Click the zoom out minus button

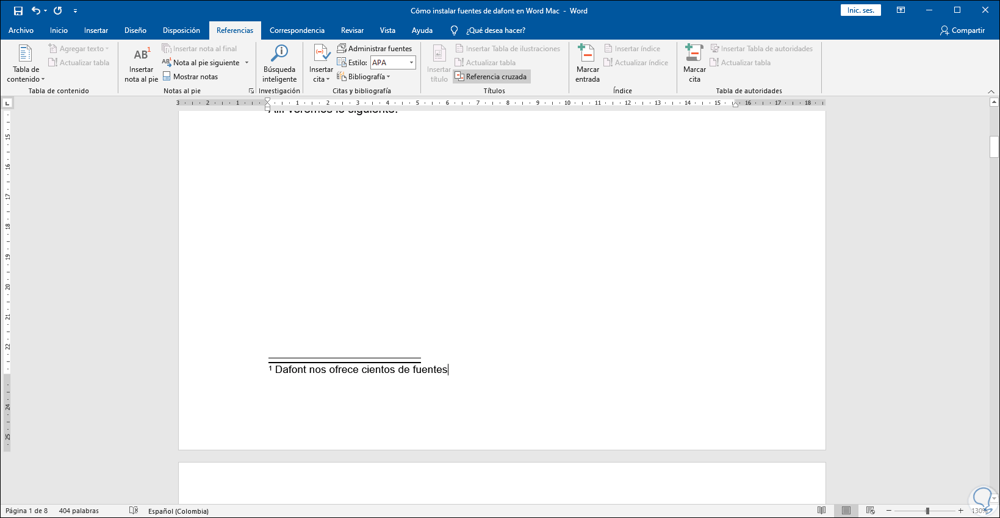pos(889,511)
